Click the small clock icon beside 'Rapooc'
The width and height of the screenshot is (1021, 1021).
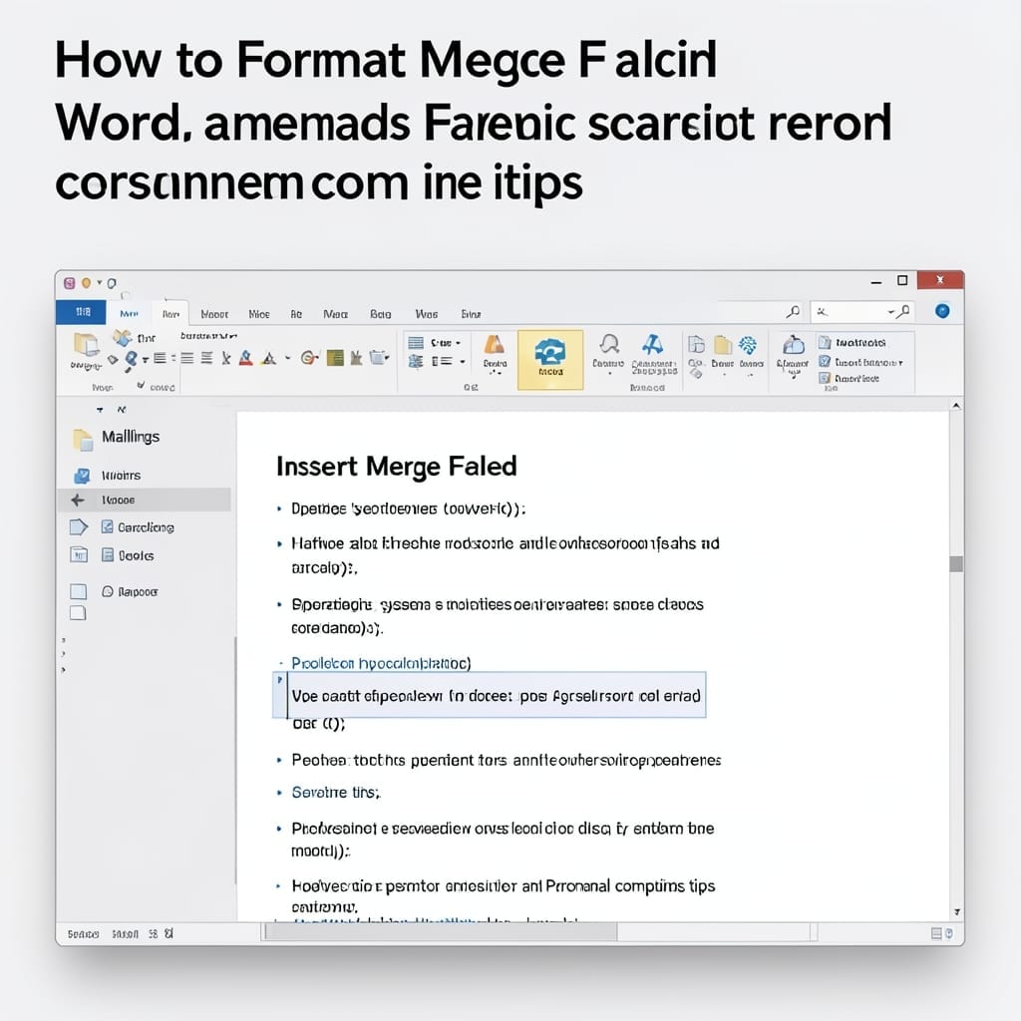pyautogui.click(x=108, y=591)
